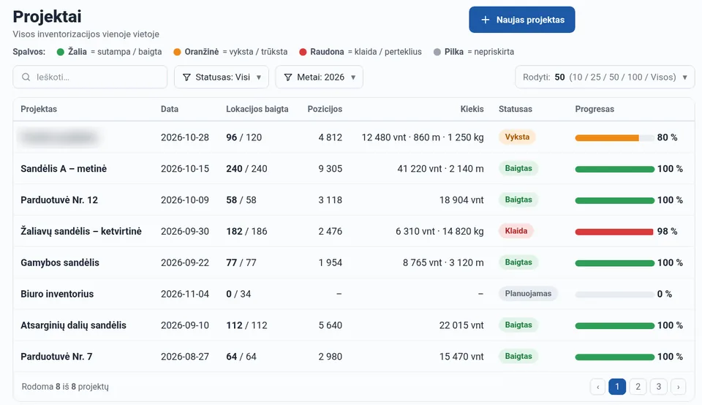702x405 pixels.
Task: Sort by the Progresas column header
Action: pyautogui.click(x=595, y=109)
